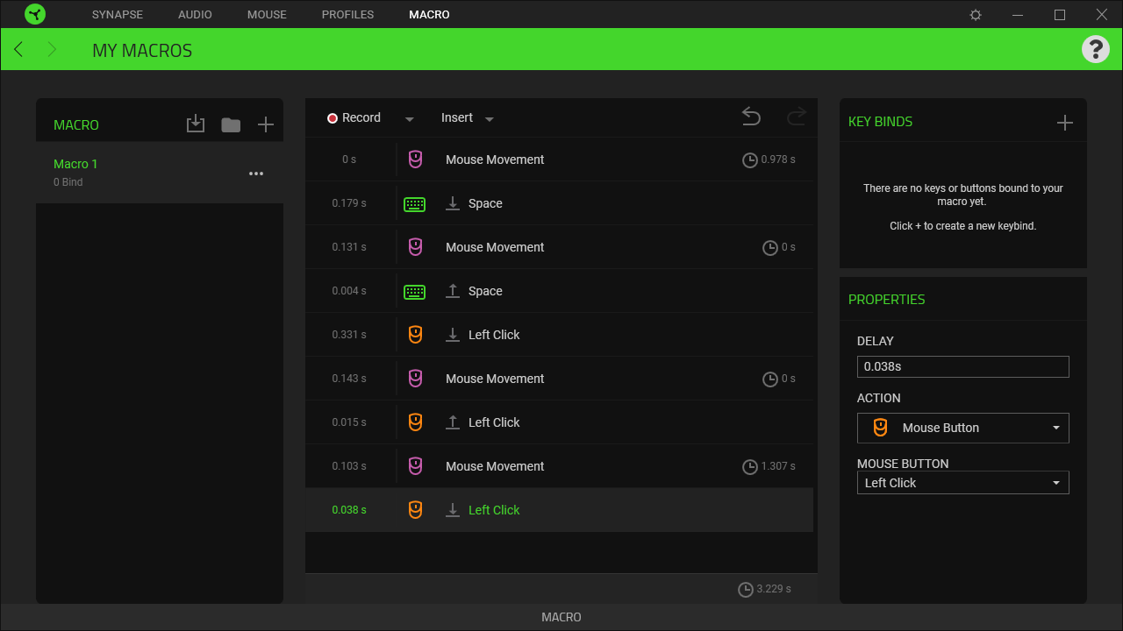Switch to the AUDIO tab
This screenshot has height=631, width=1123.
[195, 15]
